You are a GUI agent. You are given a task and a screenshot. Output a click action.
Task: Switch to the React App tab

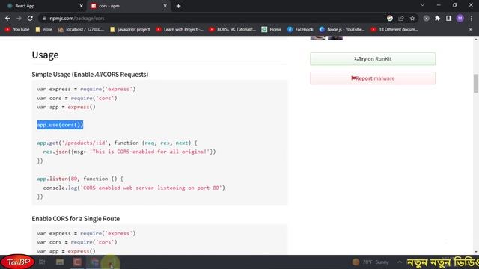tap(43, 6)
